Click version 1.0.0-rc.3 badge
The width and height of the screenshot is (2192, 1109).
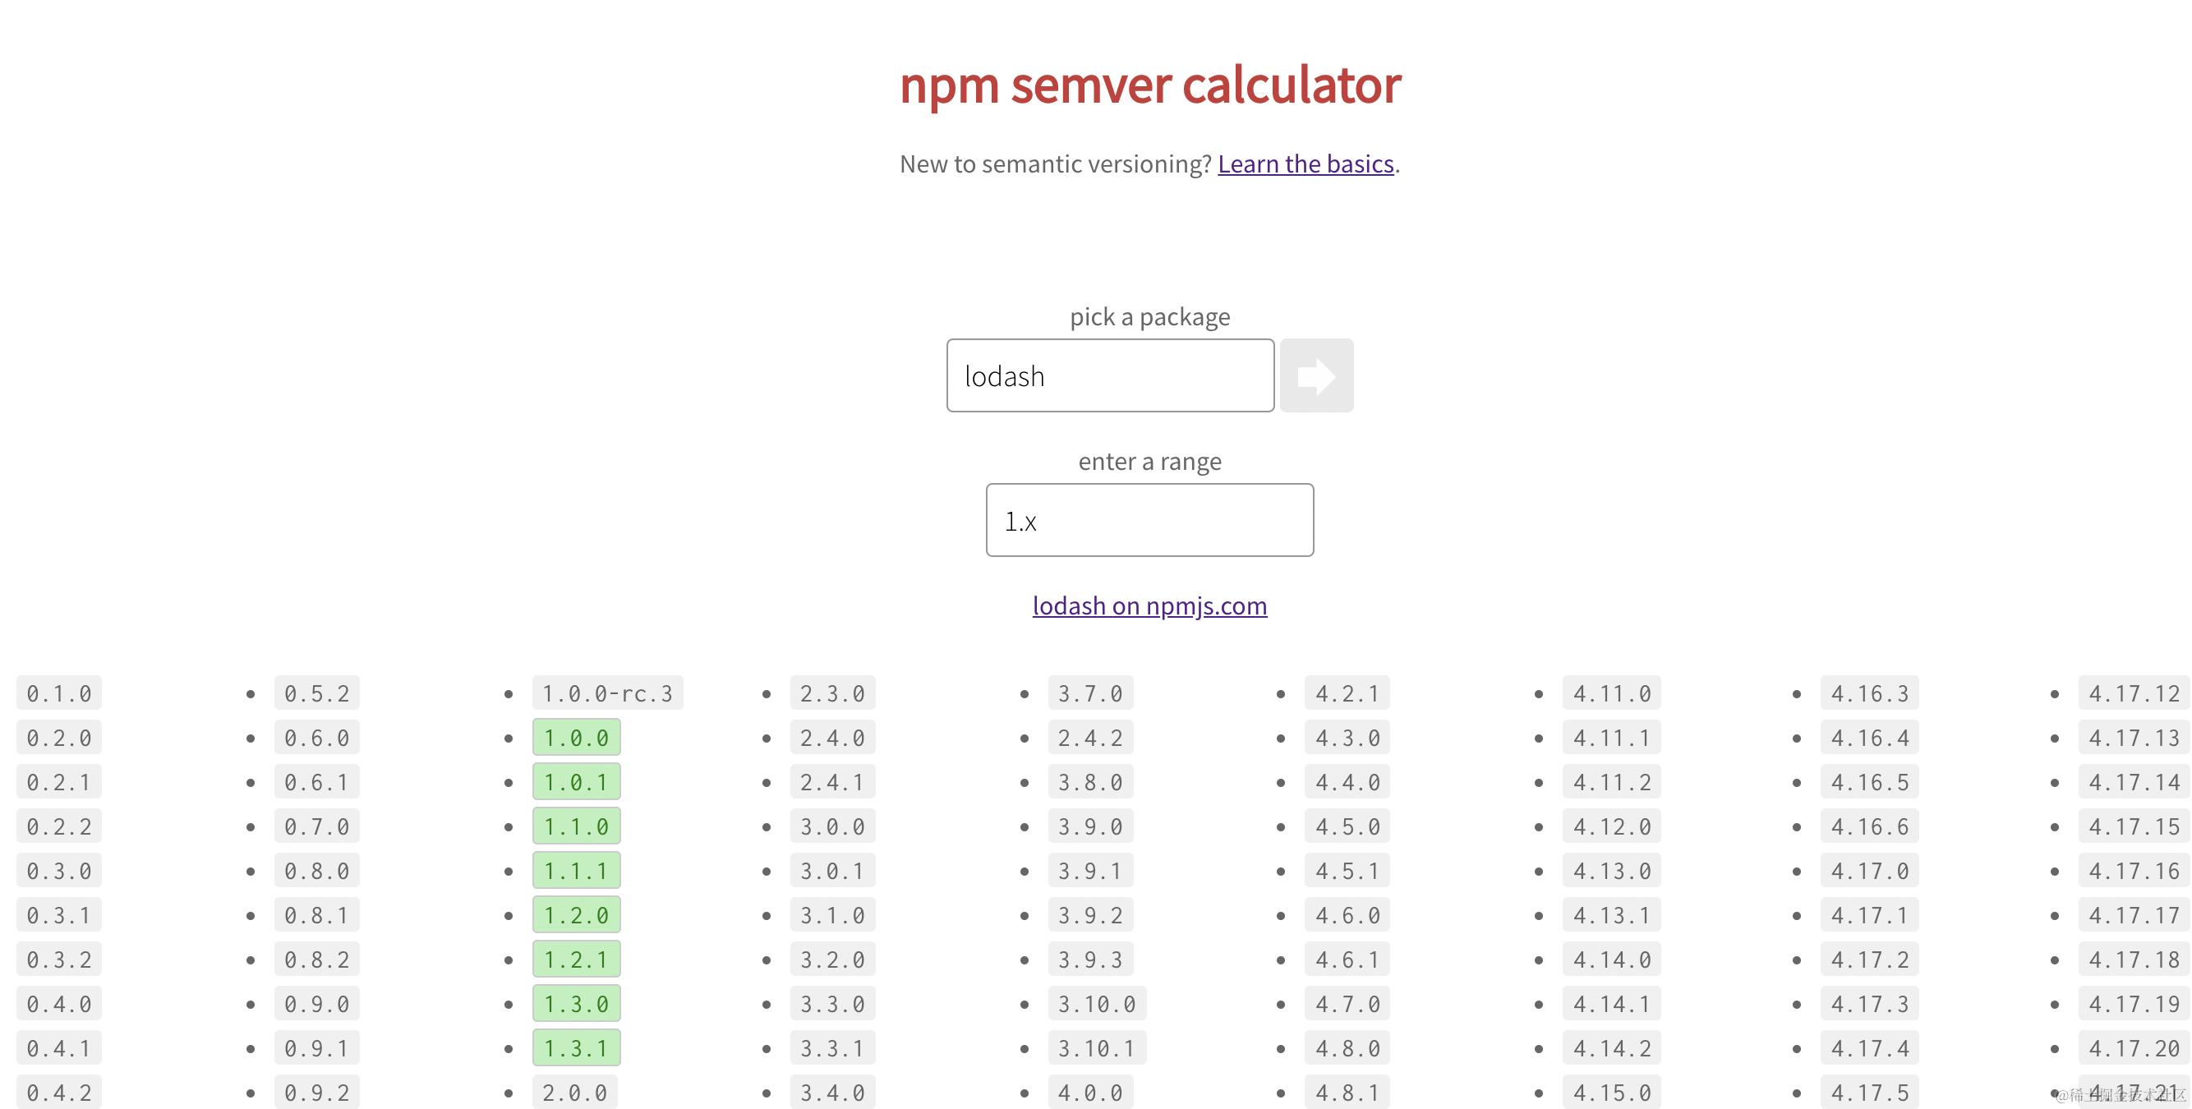coord(606,693)
